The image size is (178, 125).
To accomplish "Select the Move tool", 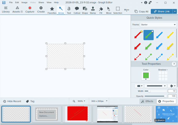I will tap(109, 10).
